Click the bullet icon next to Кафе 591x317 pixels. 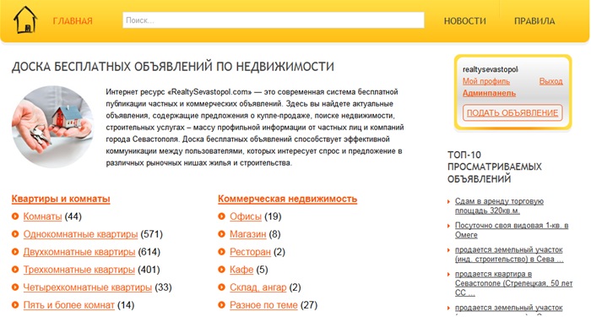(221, 270)
